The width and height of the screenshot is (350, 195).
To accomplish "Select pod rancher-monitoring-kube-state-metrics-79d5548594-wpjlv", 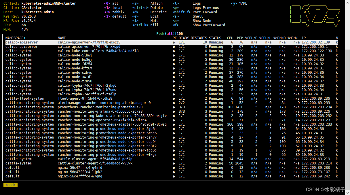I will coord(172,116).
